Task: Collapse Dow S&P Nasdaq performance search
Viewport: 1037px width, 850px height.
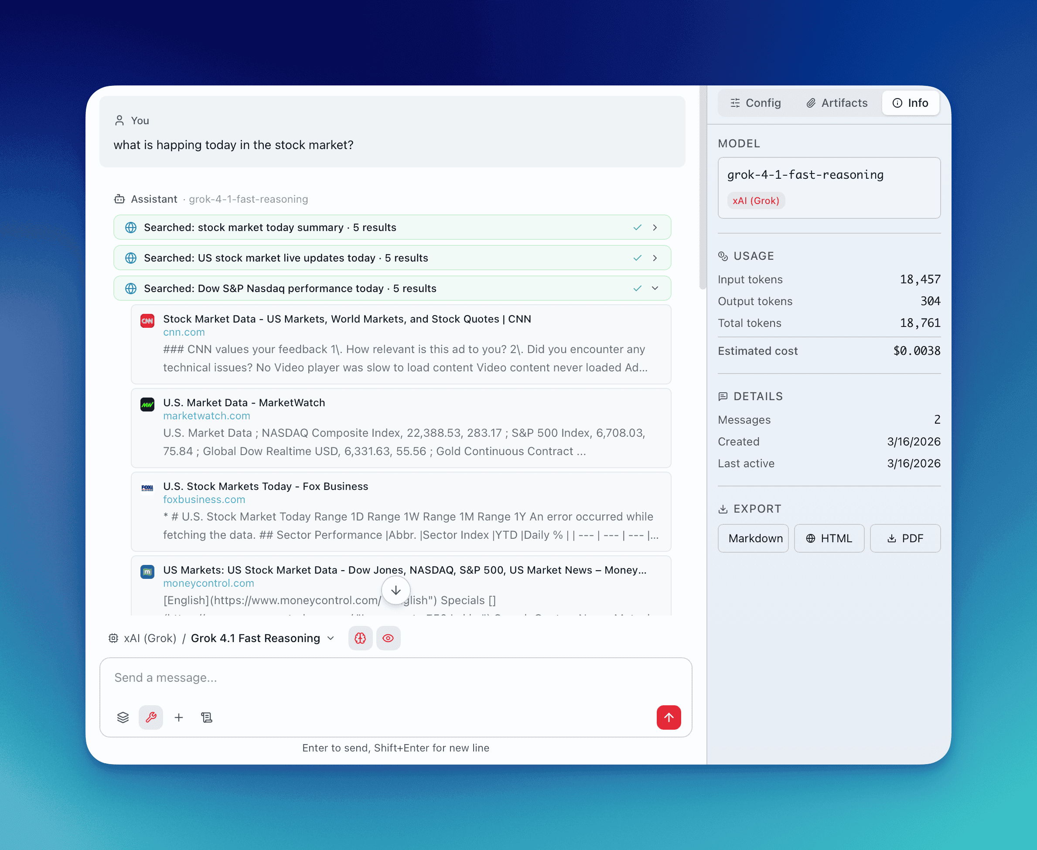Action: pyautogui.click(x=655, y=288)
